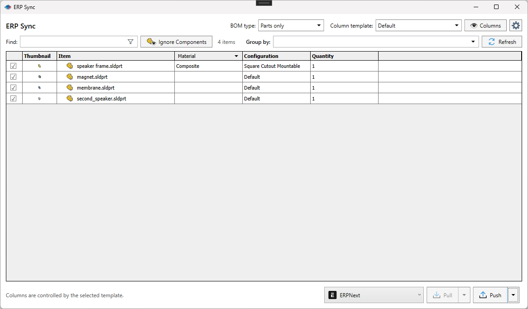Click the ERP Sync app icon in title bar
Screen dimensions: 528x309
(x=8, y=7)
